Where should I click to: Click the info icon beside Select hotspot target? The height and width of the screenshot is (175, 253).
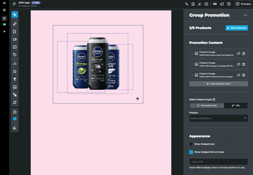(x=214, y=100)
